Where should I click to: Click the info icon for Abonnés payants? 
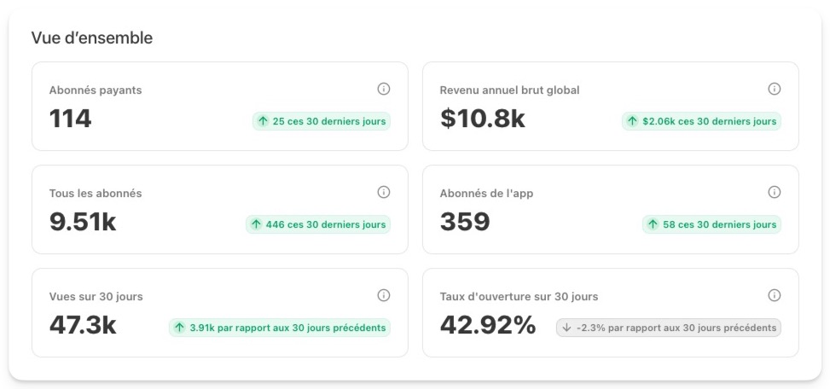[383, 89]
